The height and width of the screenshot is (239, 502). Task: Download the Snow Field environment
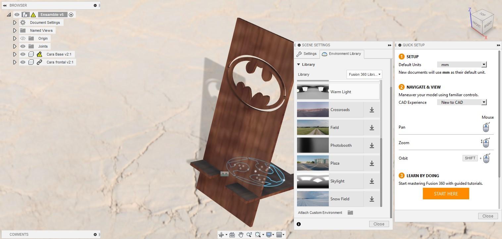pos(372,199)
